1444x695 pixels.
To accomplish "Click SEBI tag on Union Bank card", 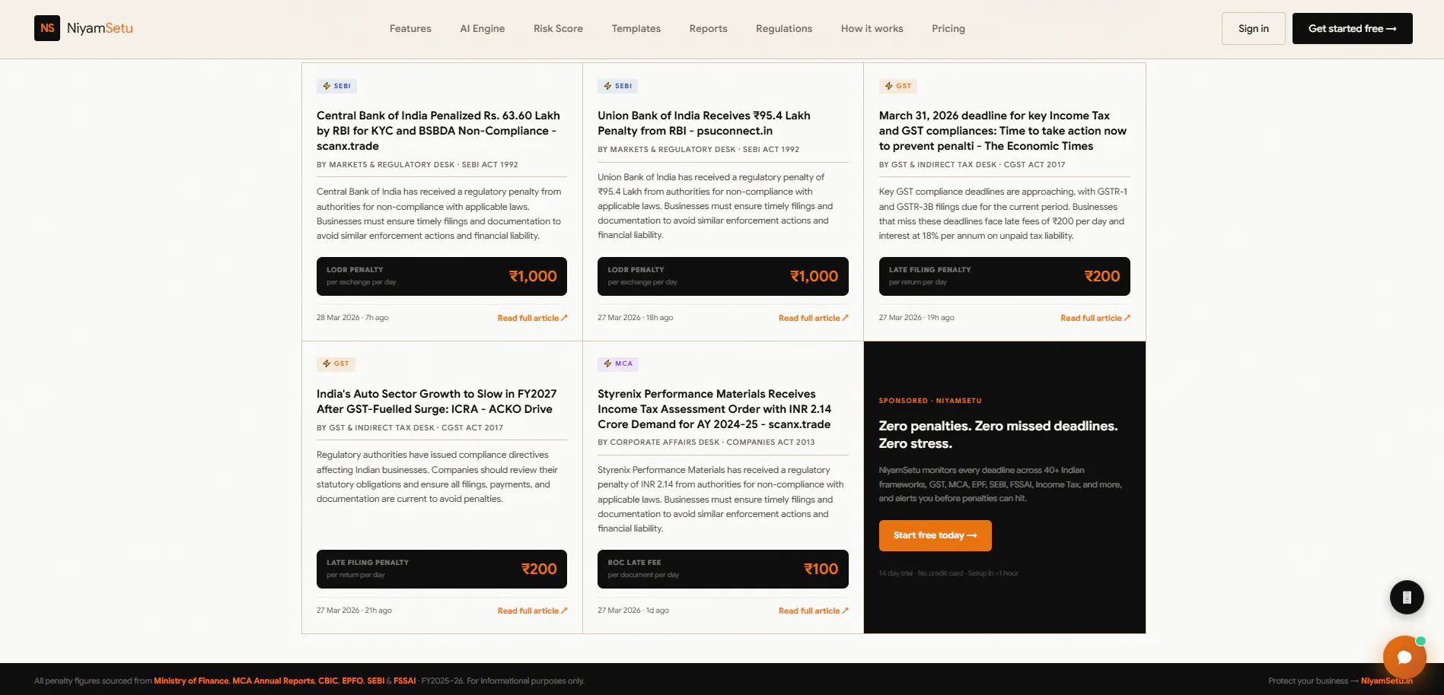I will [x=618, y=86].
